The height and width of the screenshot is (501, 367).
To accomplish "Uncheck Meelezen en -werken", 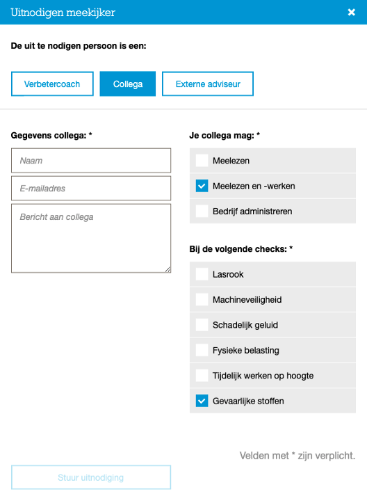I will click(x=202, y=186).
